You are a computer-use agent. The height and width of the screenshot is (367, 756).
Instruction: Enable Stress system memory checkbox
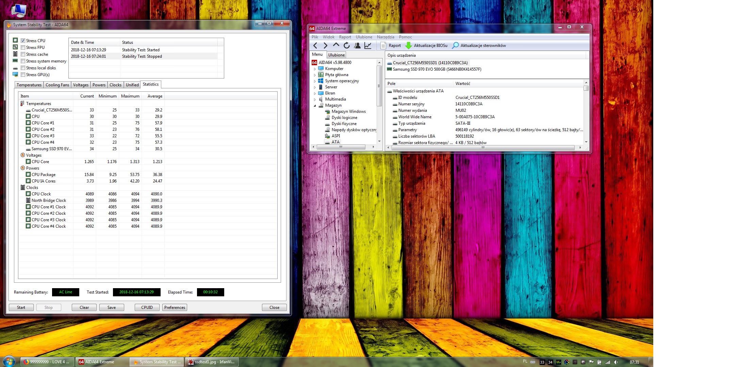tap(23, 61)
